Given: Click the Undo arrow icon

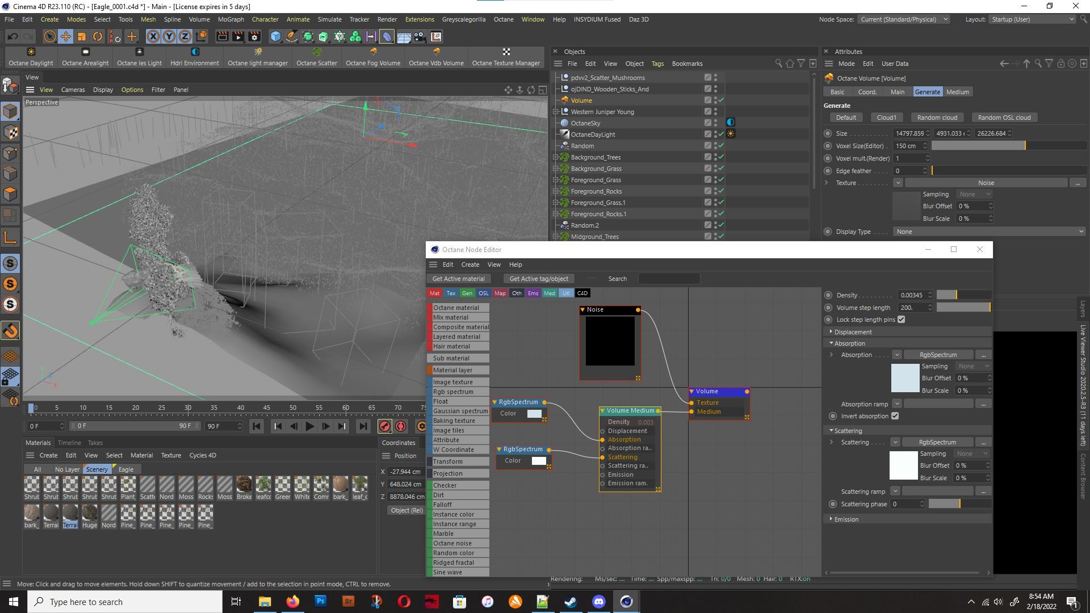Looking at the screenshot, I should [12, 37].
